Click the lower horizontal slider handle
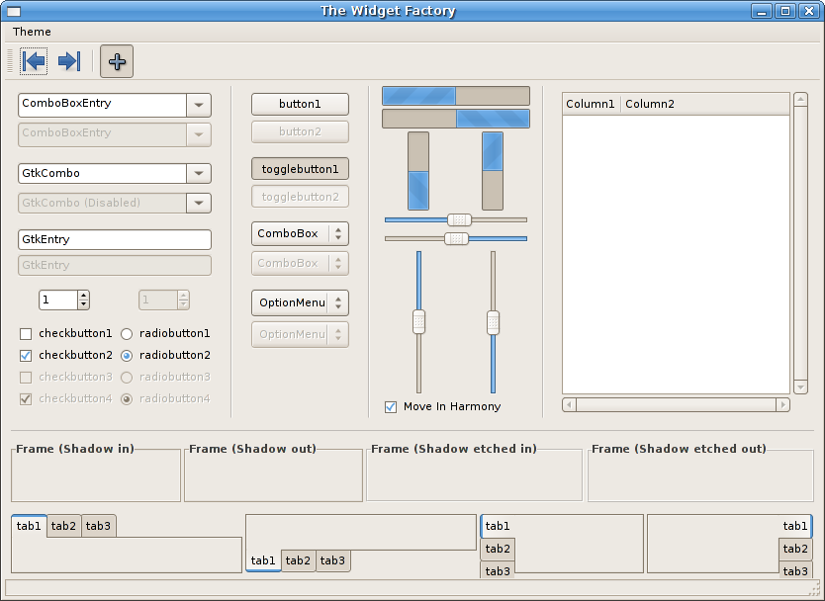Screen dimensions: 825x601 pyautogui.click(x=456, y=238)
